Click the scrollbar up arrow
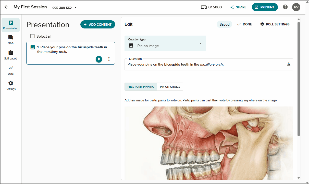Viewport: 309px width, 184px height. (299, 19)
